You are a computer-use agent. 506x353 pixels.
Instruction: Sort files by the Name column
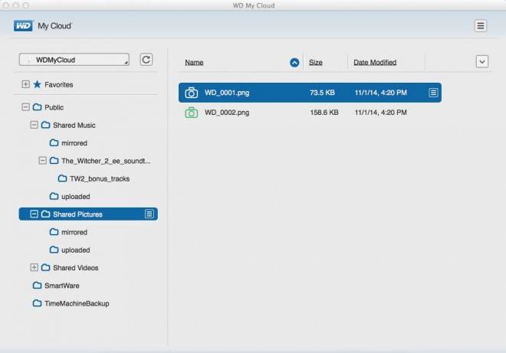click(194, 63)
